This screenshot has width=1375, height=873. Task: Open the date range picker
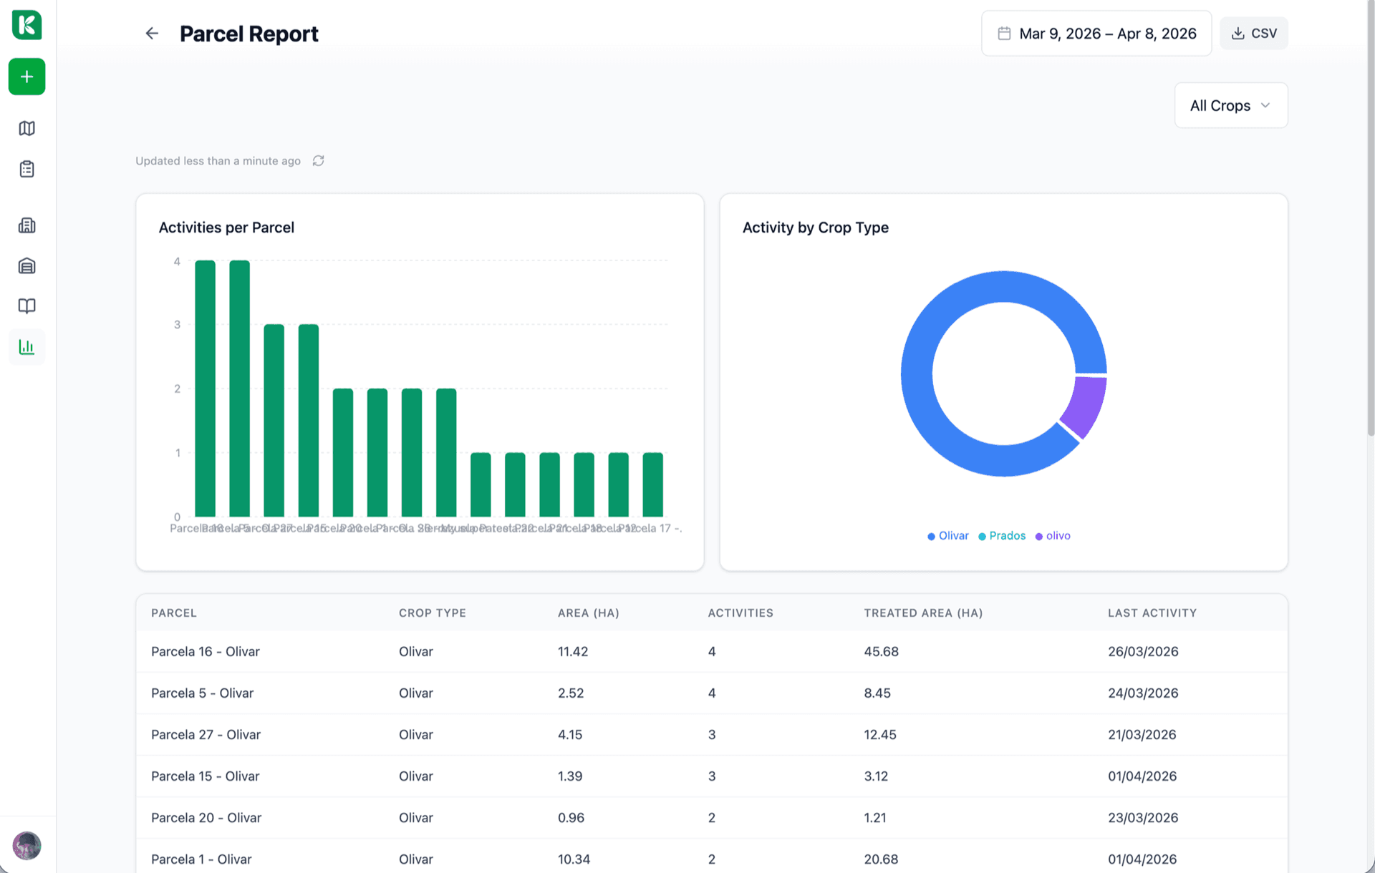coord(1096,34)
